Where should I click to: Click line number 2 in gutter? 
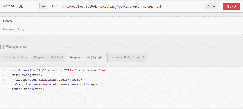[4, 75]
